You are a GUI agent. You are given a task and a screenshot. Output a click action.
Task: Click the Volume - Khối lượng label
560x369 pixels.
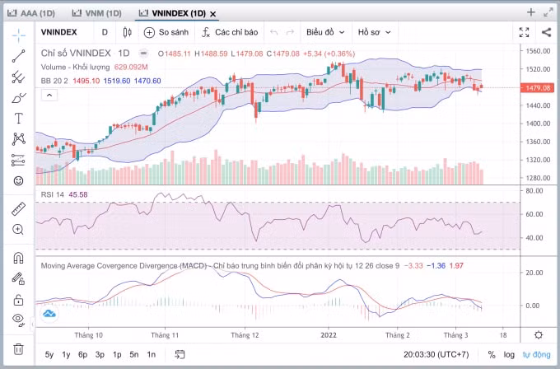click(76, 68)
